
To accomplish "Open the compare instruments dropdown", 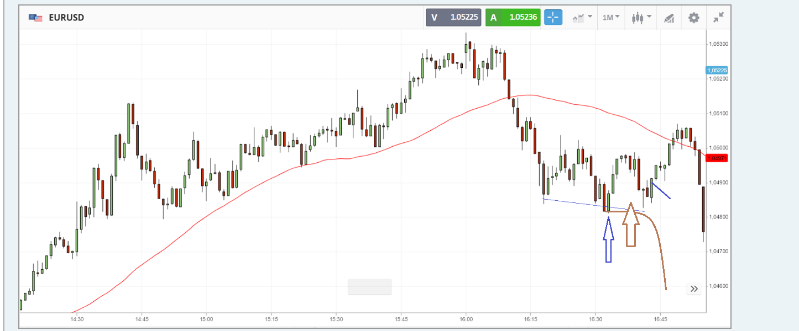I will (x=582, y=18).
